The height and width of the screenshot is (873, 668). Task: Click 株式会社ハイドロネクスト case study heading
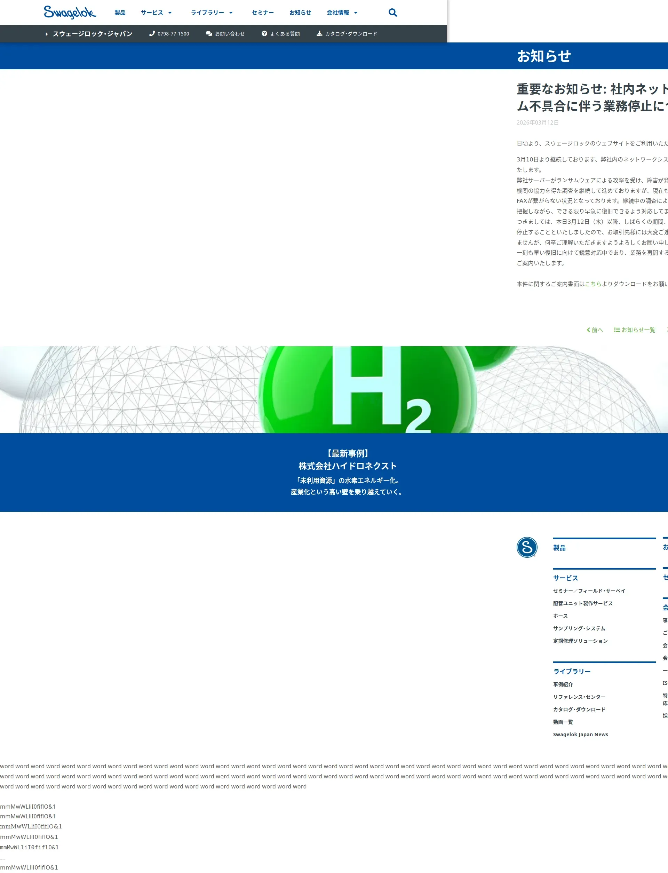pyautogui.click(x=348, y=466)
